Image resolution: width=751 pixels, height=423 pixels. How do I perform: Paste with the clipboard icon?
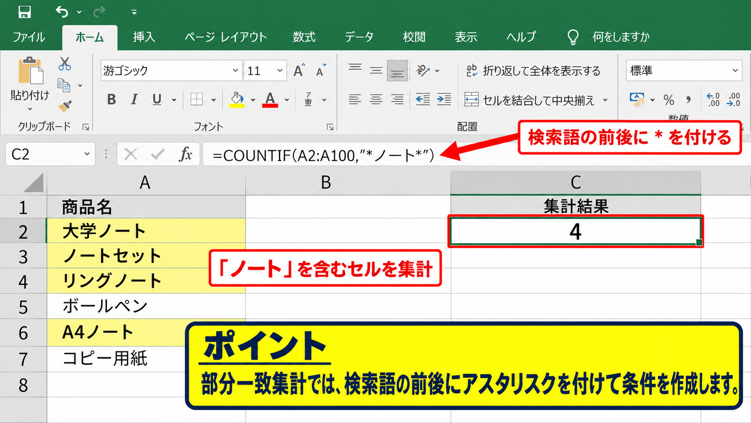(x=31, y=71)
